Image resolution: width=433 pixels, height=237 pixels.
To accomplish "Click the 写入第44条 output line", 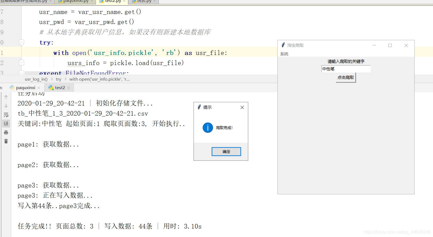I will click(59, 206).
